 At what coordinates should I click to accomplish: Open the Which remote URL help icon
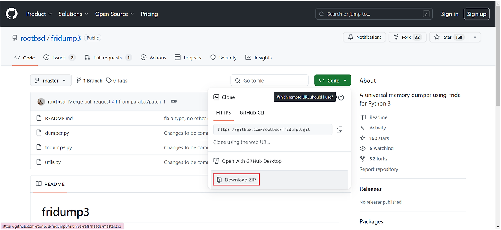point(341,97)
